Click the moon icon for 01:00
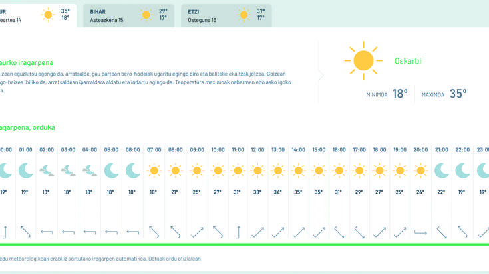Viewport: 489px width, 274px height. coord(25,171)
